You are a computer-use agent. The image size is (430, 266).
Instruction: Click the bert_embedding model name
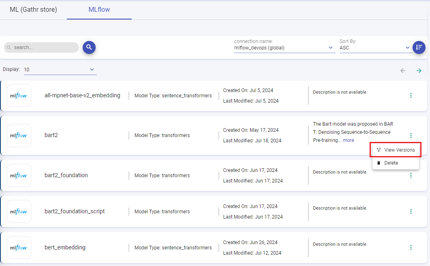(x=65, y=248)
